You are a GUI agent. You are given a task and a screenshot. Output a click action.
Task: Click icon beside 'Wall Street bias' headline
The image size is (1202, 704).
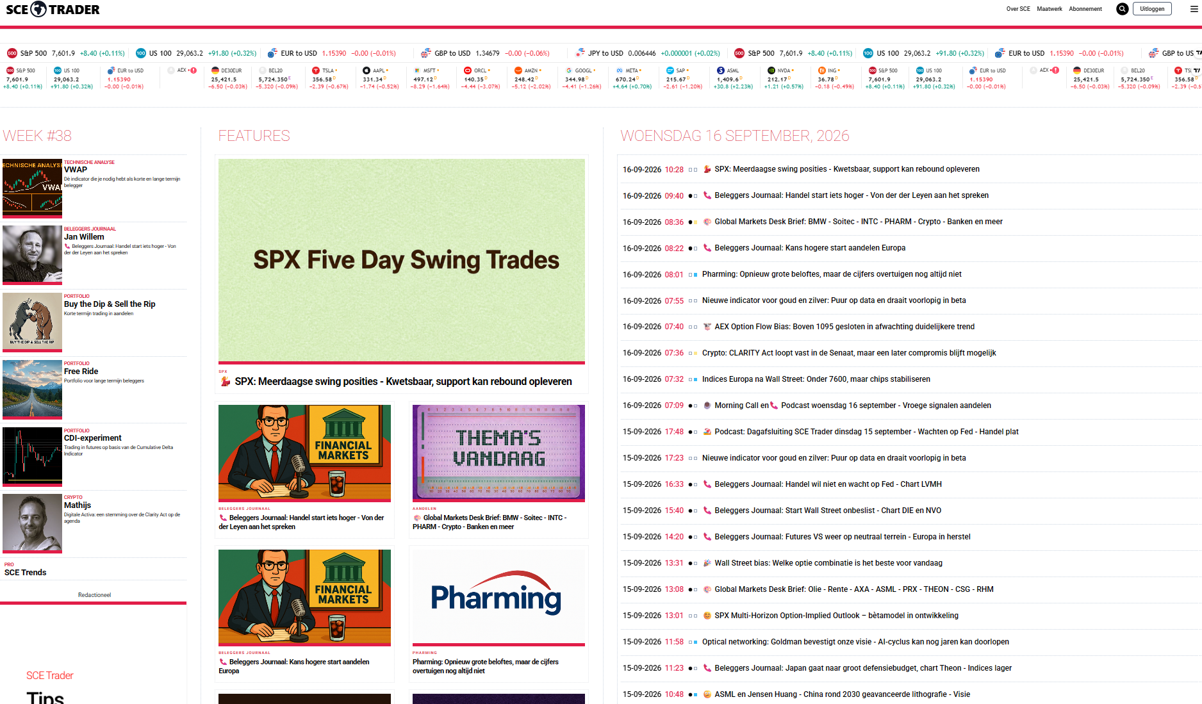707,563
